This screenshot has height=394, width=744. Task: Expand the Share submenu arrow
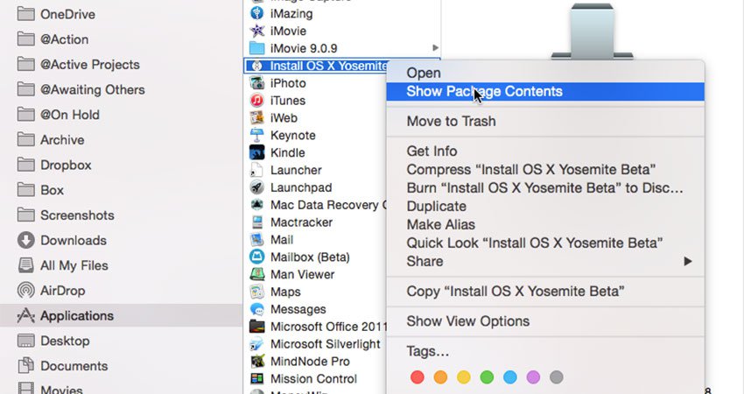click(687, 261)
